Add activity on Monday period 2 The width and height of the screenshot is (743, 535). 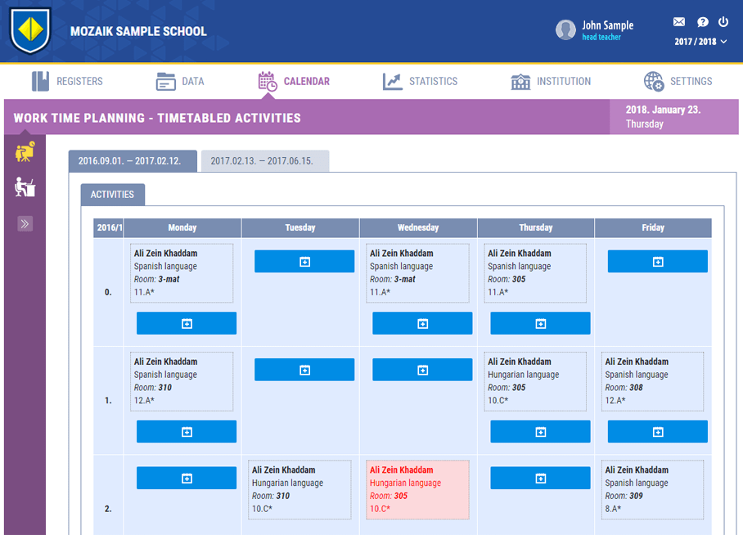187,479
